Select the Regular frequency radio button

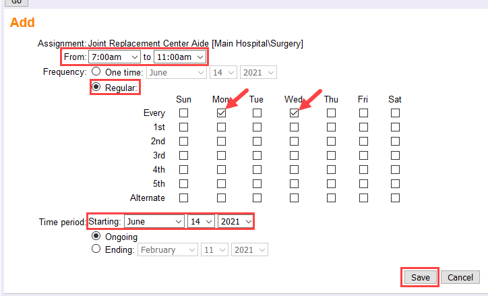click(x=96, y=88)
